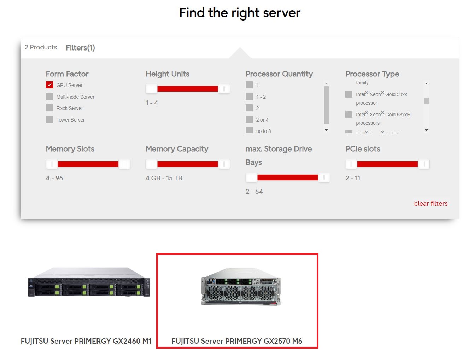This screenshot has width=468, height=350.
Task: Enable the Multi-node Server filter
Action: [x=49, y=96]
